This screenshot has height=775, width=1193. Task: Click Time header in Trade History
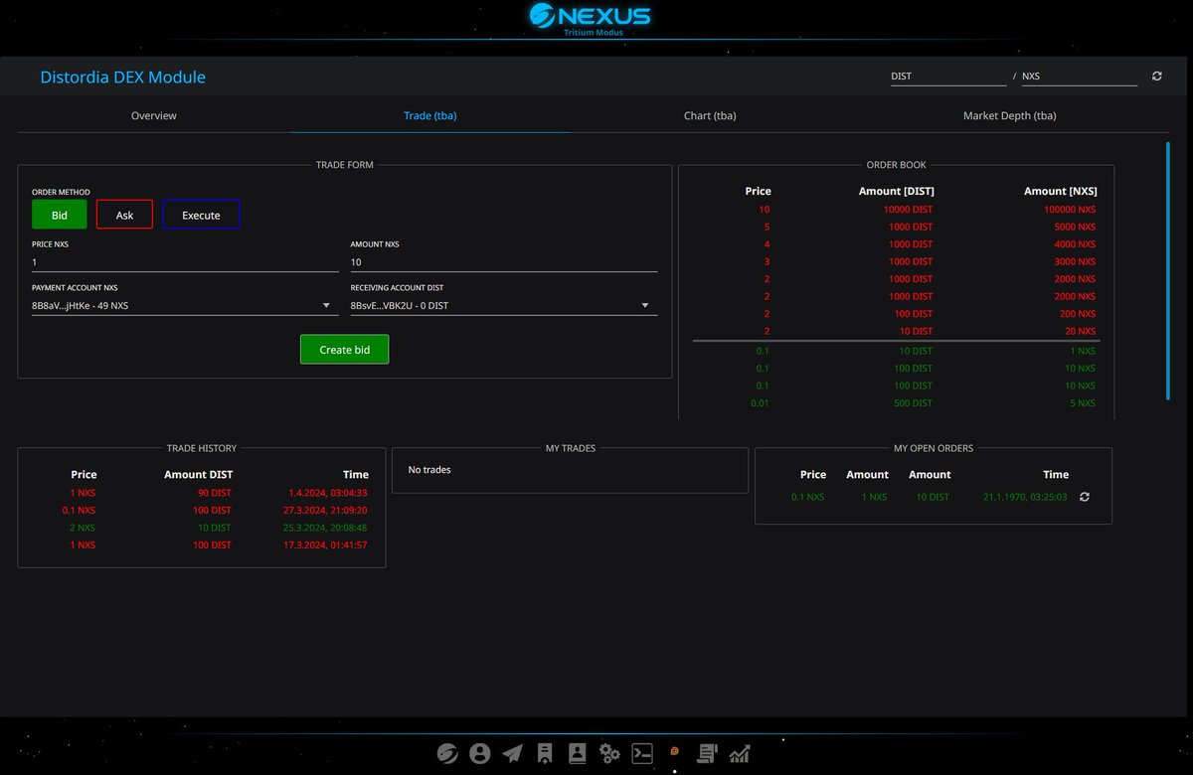click(355, 475)
